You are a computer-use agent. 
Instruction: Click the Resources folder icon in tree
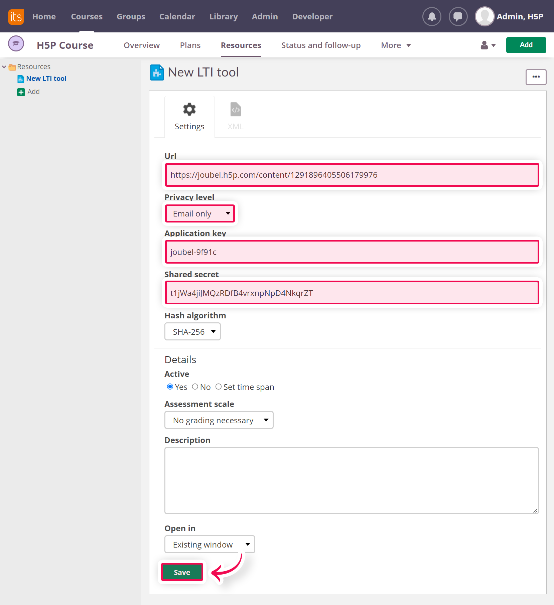(12, 67)
